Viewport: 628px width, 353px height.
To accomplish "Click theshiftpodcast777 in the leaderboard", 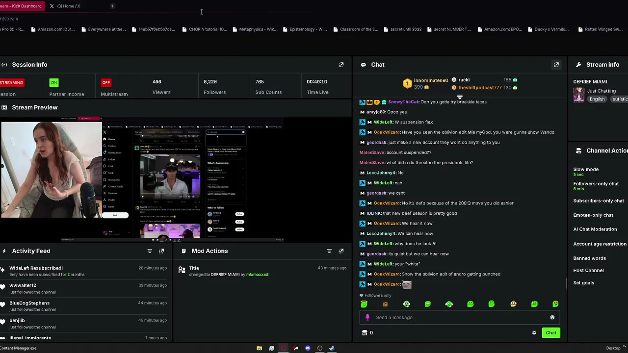I will click(x=480, y=88).
